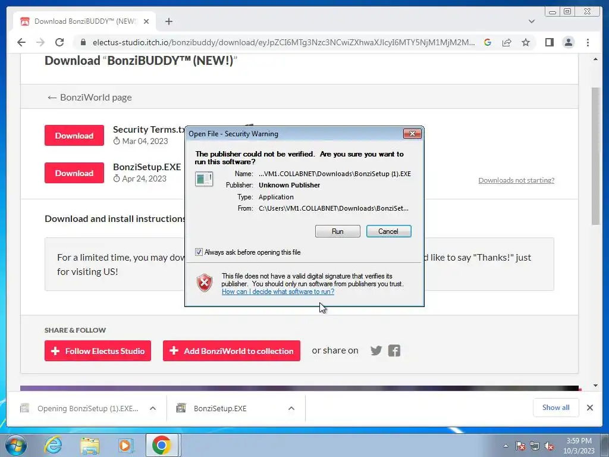Open network status tray icon
This screenshot has width=609, height=457.
(535, 446)
